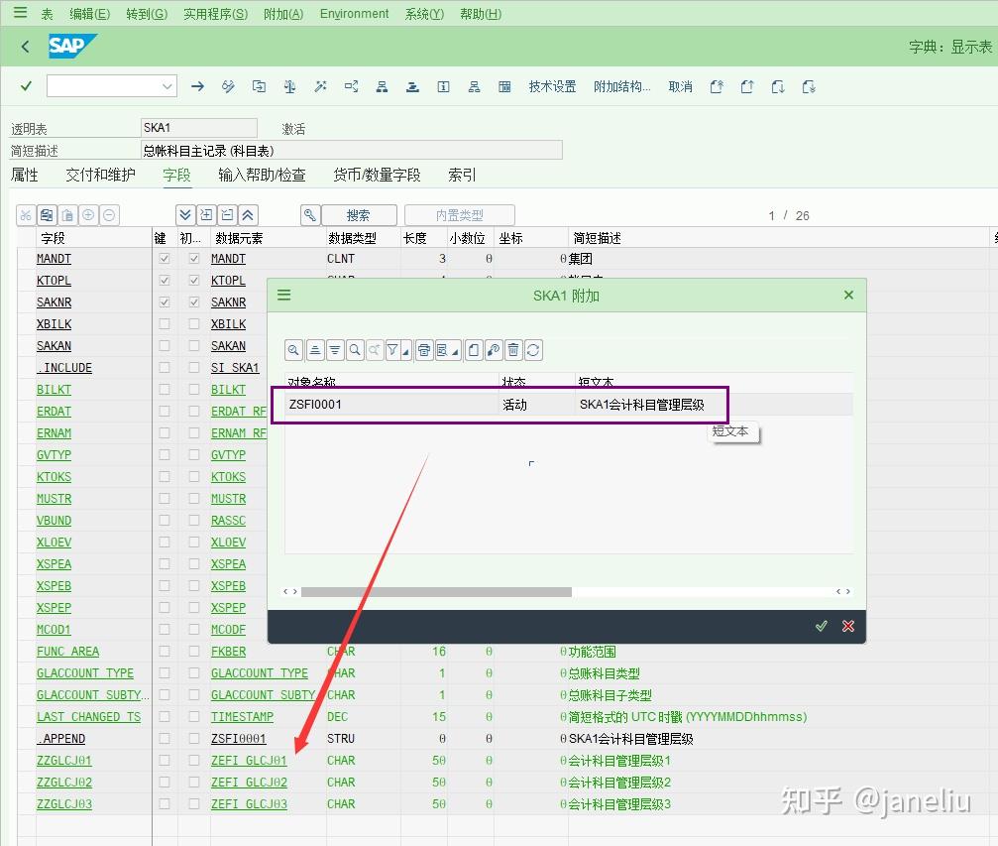998x846 pixels.
Task: Open hierarchy display icon on main toolbar
Action: pos(382,86)
